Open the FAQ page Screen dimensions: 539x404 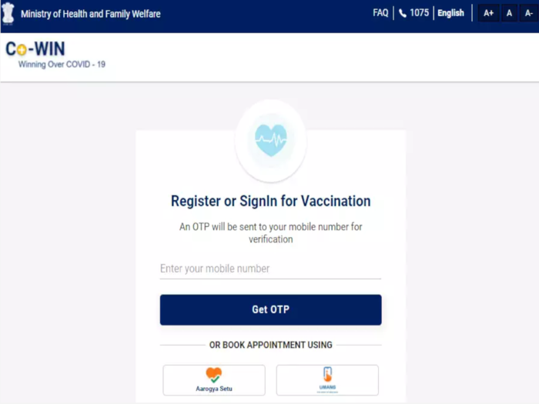380,13
